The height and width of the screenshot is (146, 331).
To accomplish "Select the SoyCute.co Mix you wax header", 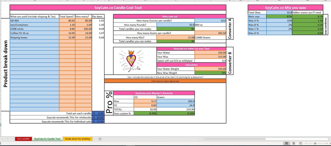I will pos(285,8).
